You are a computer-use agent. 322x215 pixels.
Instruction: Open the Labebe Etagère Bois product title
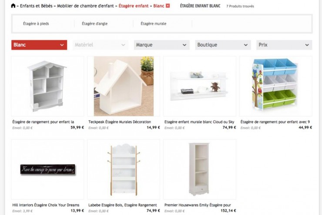[x=122, y=205]
